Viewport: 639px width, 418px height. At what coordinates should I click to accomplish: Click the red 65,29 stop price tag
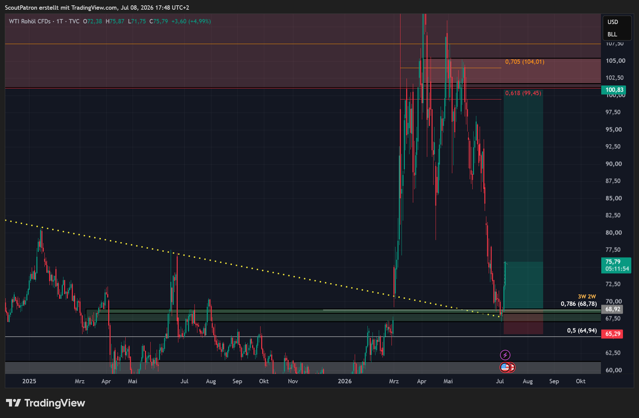612,334
